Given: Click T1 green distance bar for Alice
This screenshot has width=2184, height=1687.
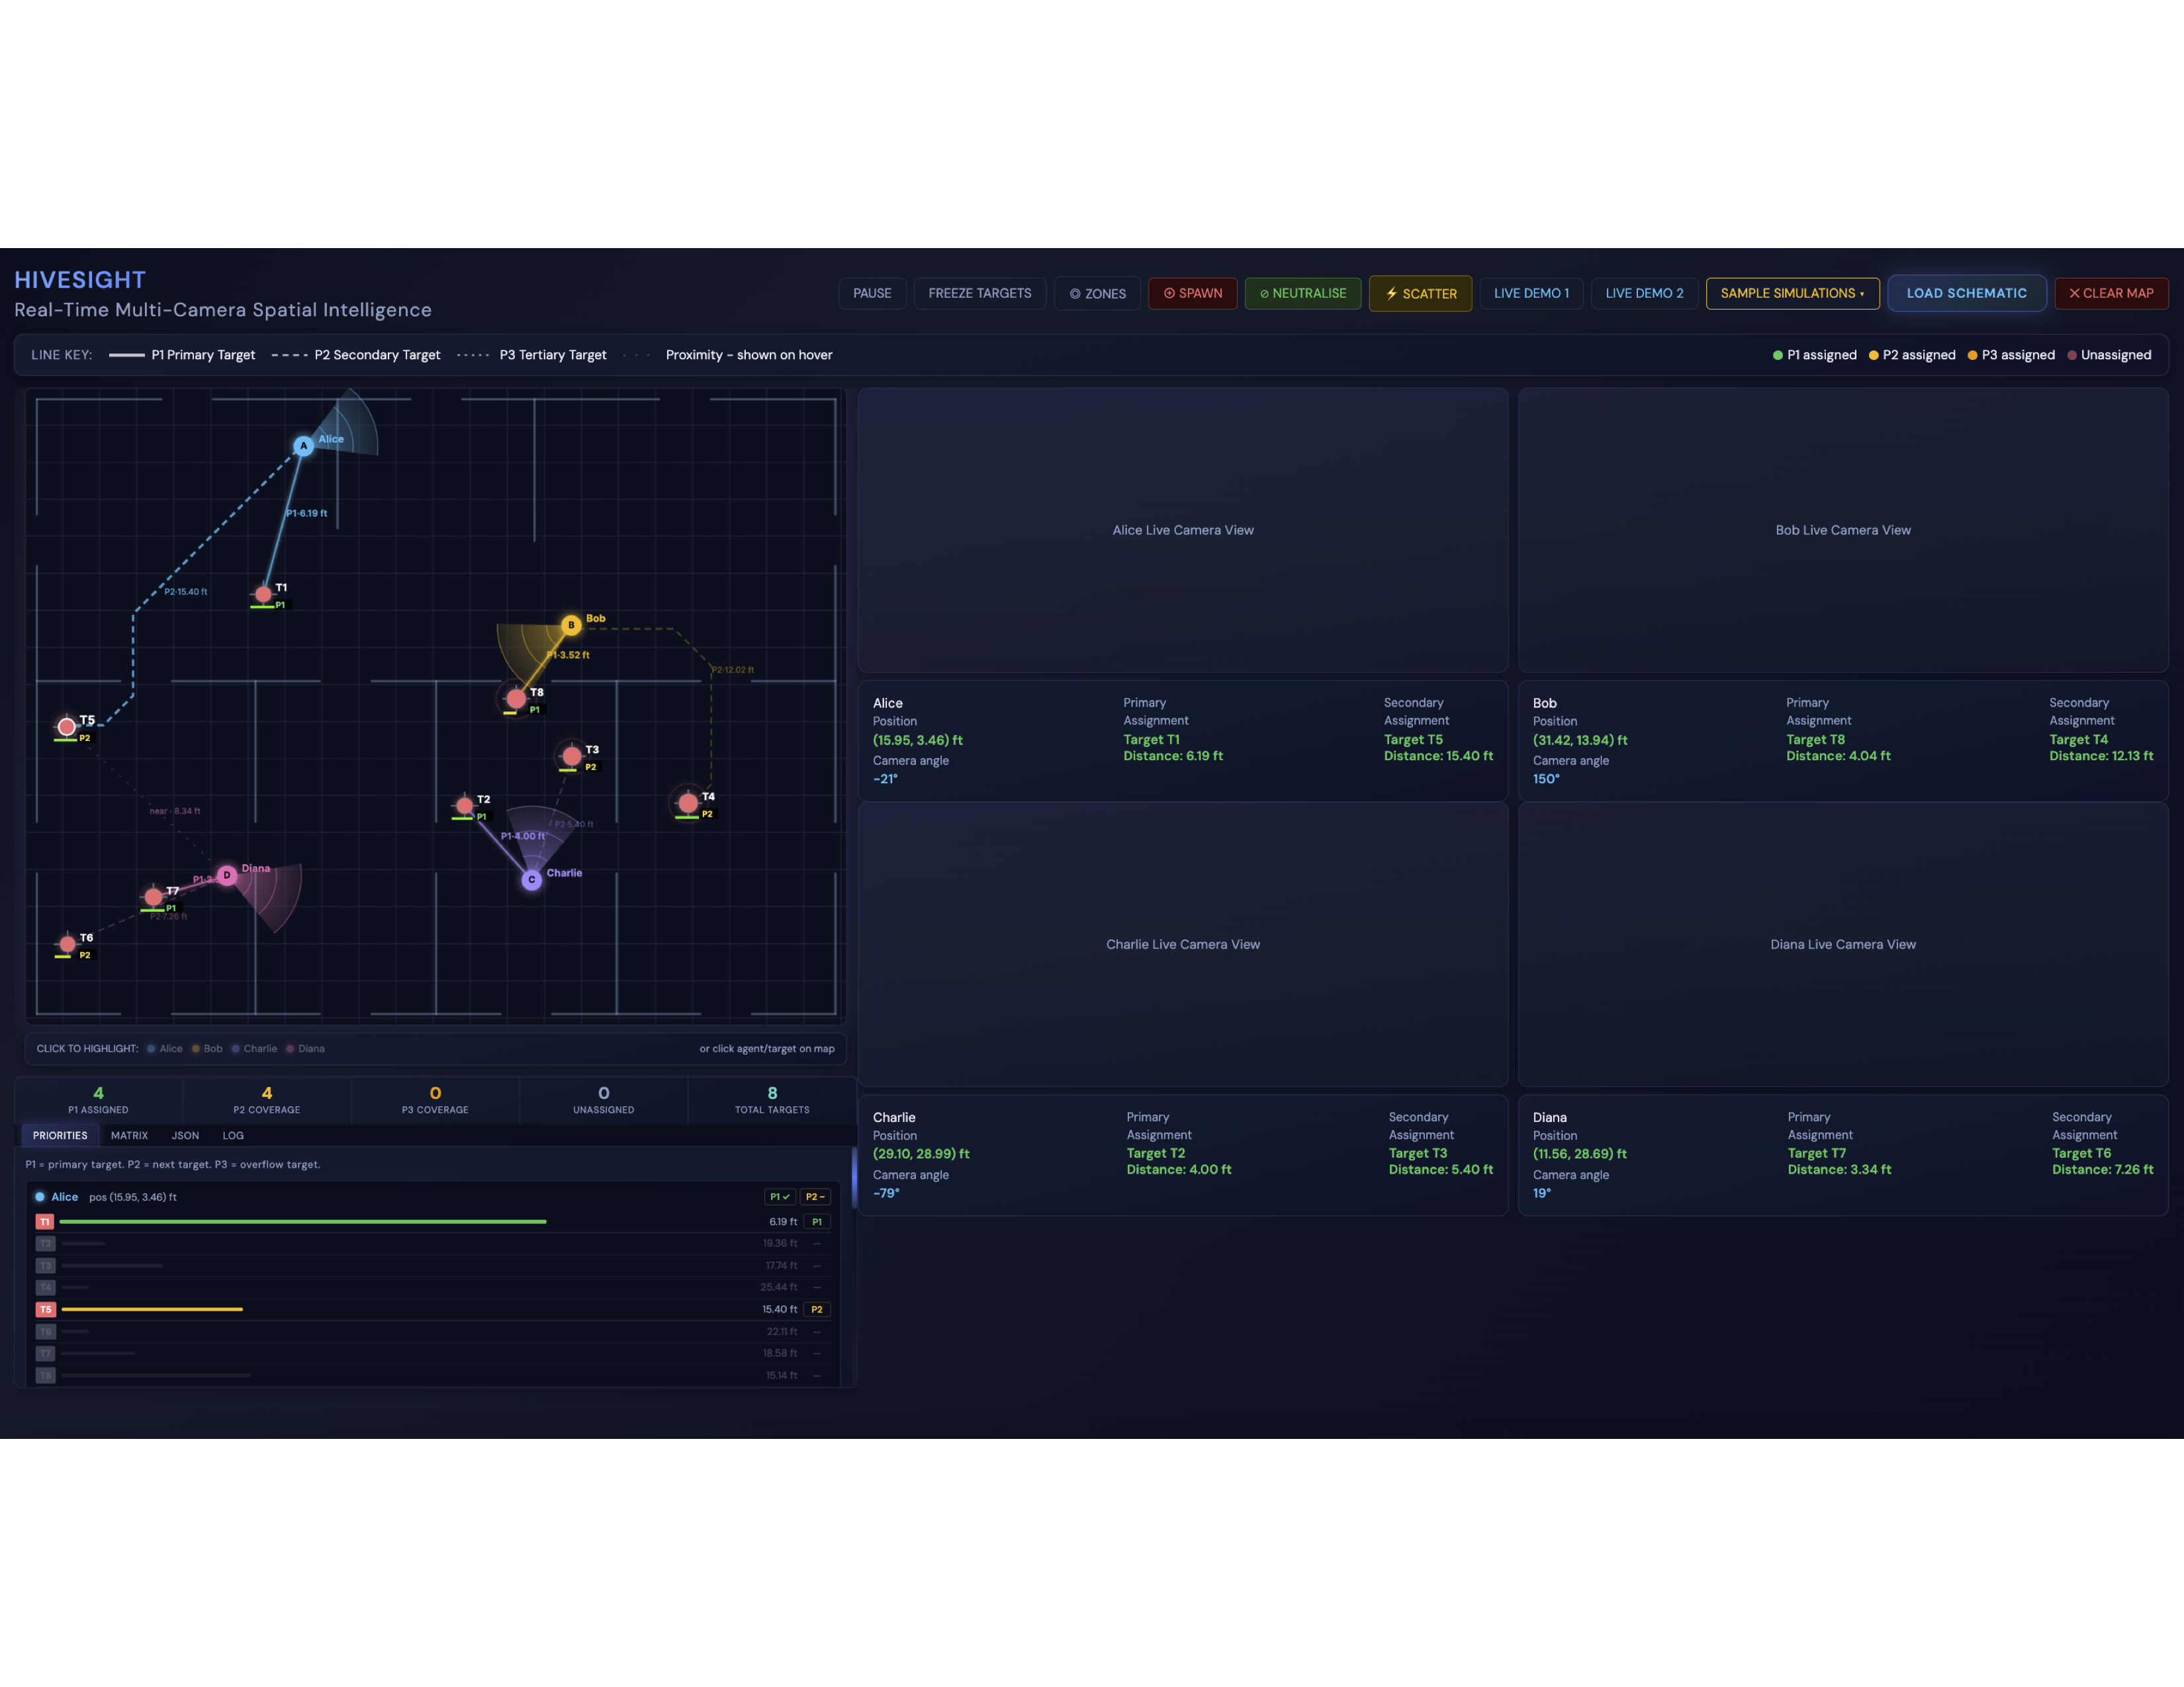Looking at the screenshot, I should (x=303, y=1221).
